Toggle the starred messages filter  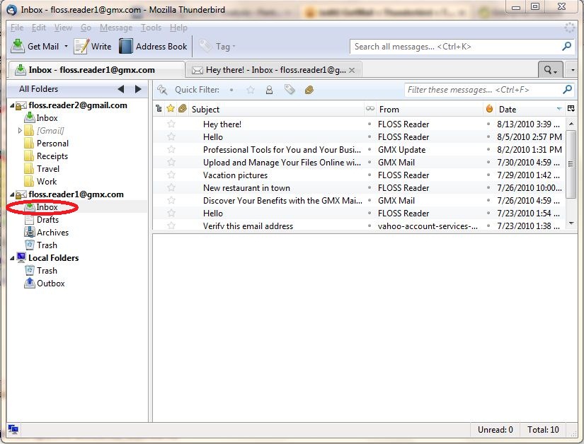tap(250, 90)
